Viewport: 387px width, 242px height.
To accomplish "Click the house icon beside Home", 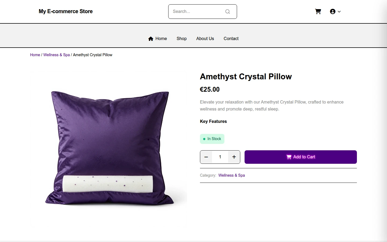I will 151,39.
